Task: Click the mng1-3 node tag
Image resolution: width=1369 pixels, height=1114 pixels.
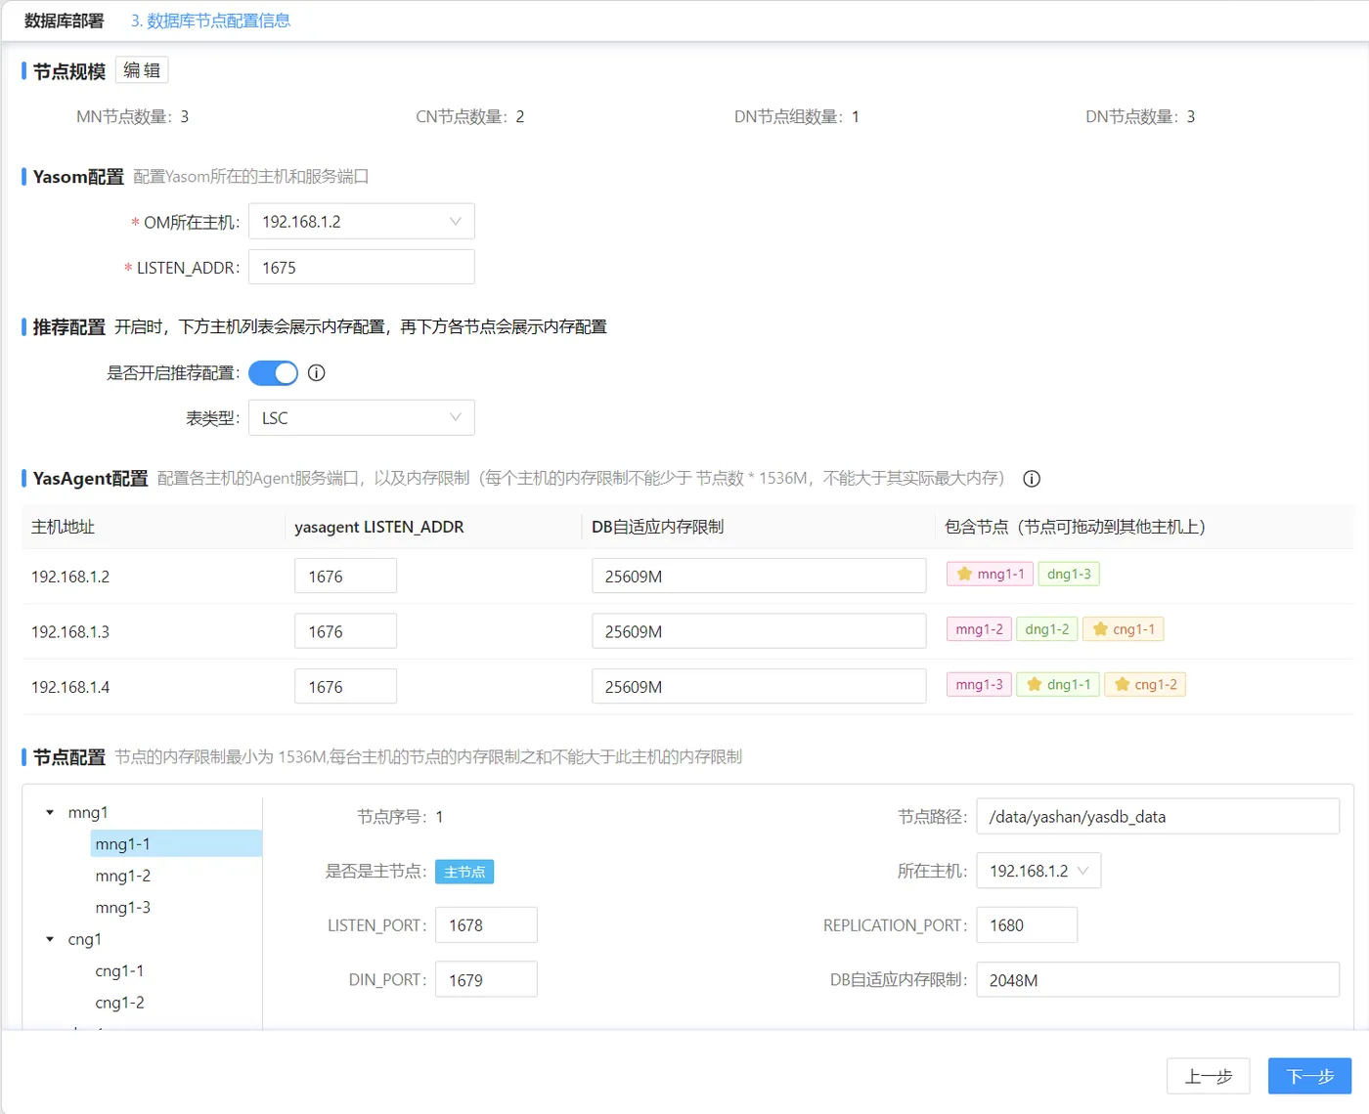Action: click(x=979, y=684)
